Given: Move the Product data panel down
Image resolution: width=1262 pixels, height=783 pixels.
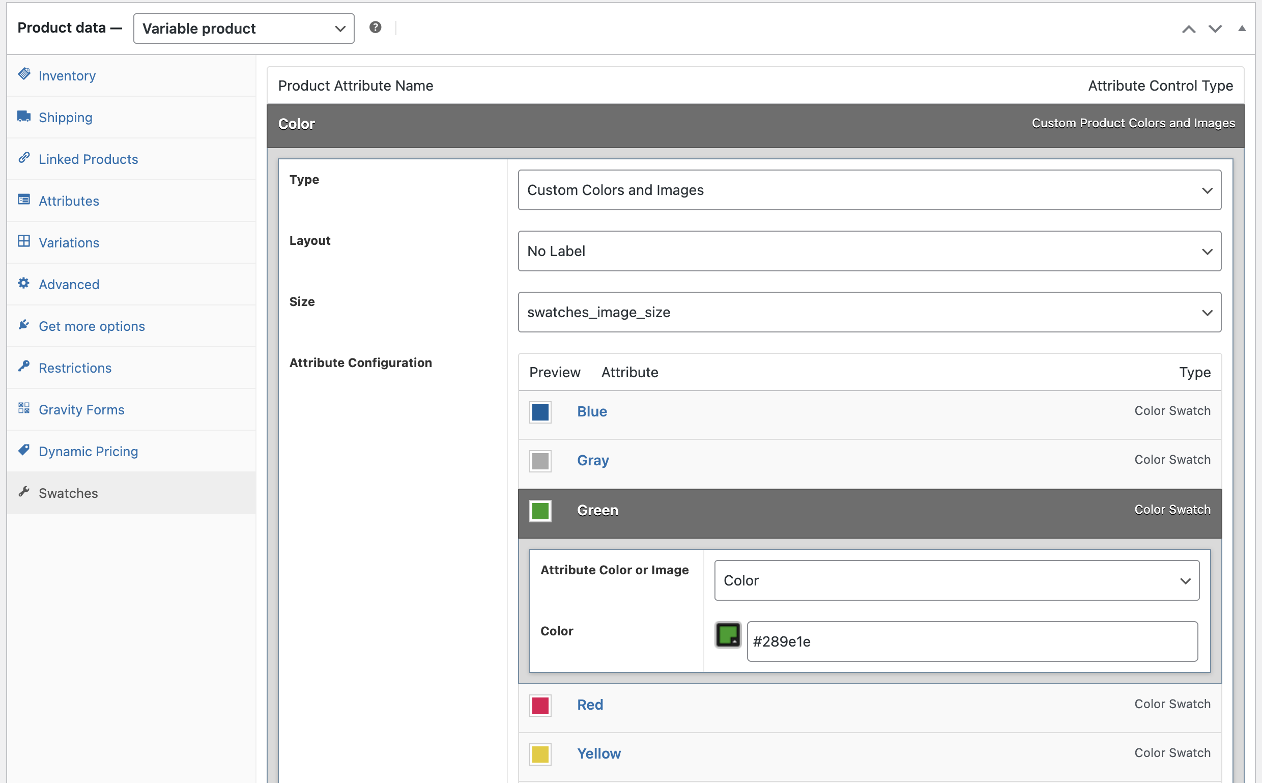Looking at the screenshot, I should point(1215,29).
